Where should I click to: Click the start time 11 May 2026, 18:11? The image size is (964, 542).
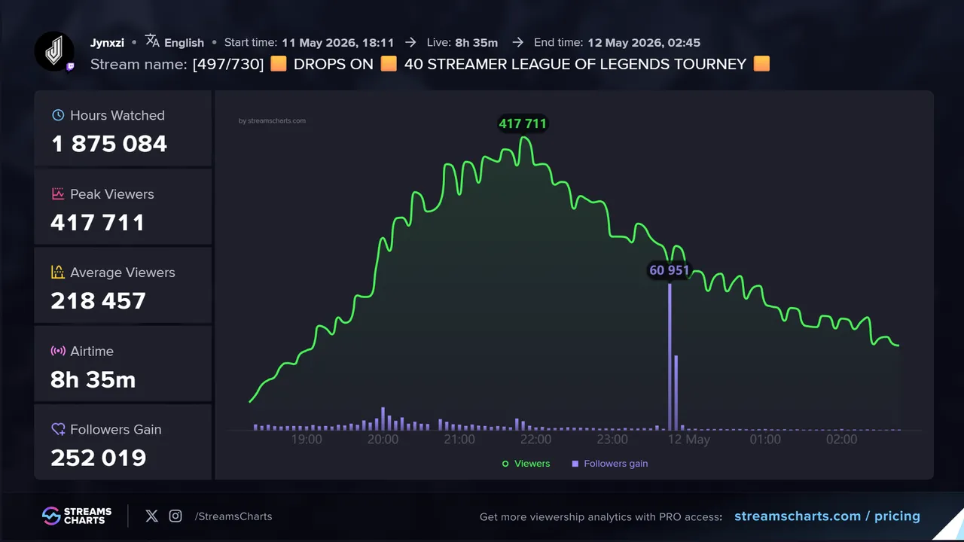pos(338,43)
